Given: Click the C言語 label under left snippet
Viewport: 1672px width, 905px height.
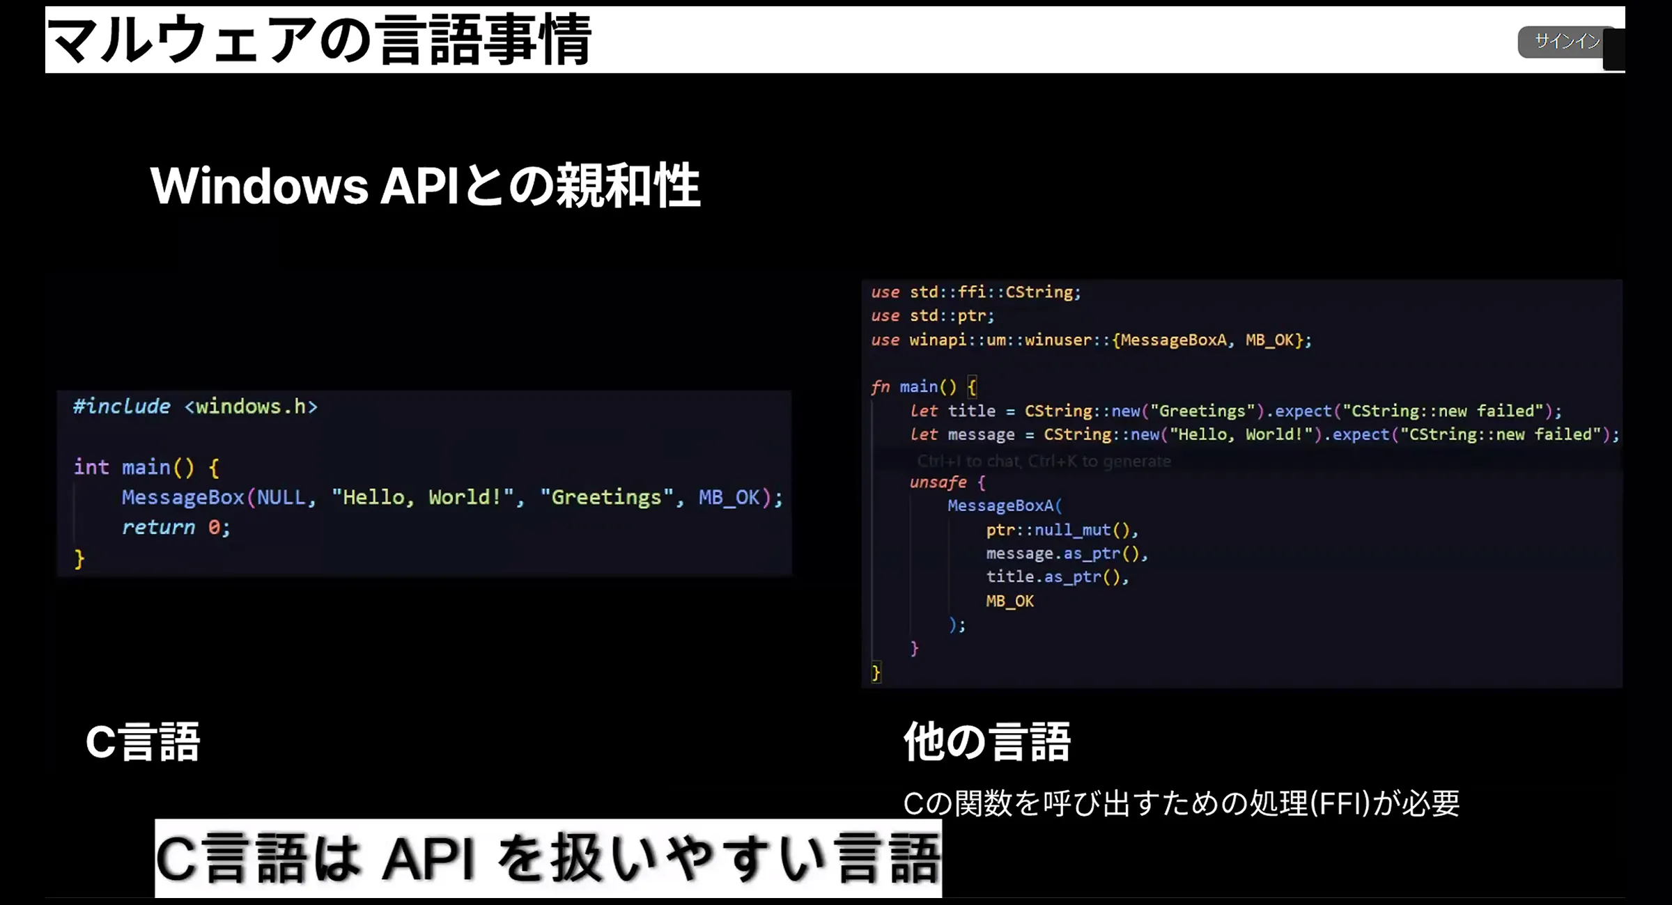Looking at the screenshot, I should 143,742.
